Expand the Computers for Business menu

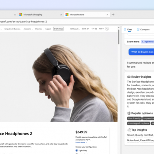[x=13, y=29]
